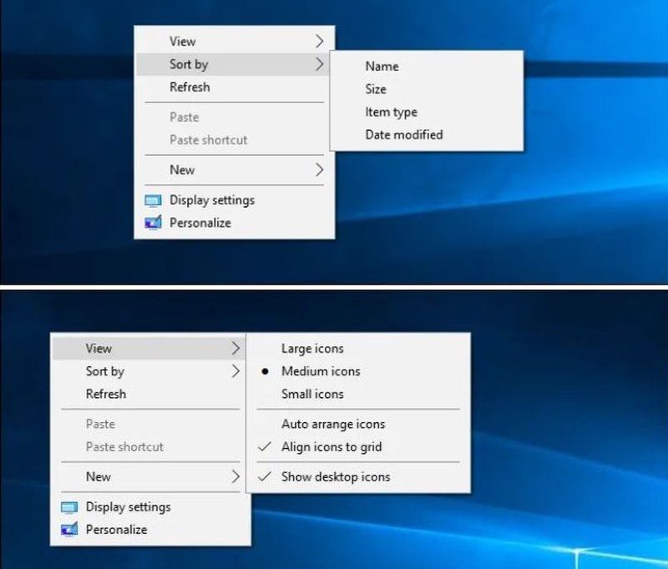Sort desktop icons by Date modified
Screen dimensions: 668x569
point(427,135)
